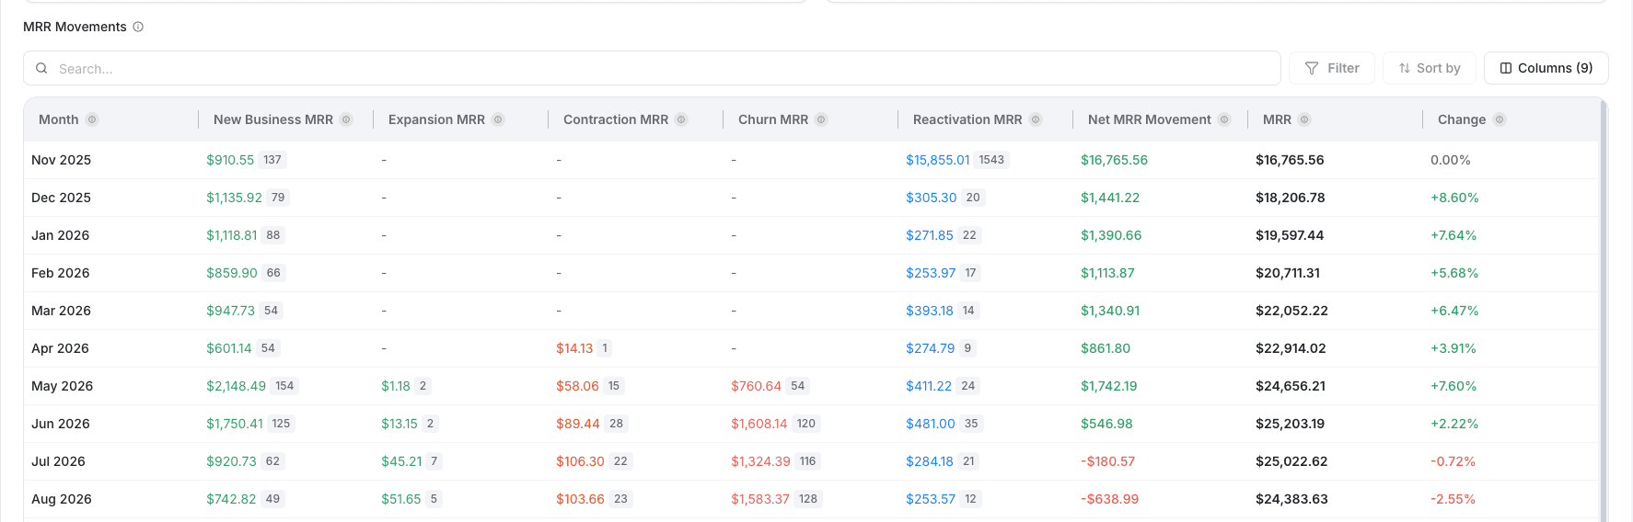
Task: Click the $1,135.92 new business value
Action: (x=234, y=198)
